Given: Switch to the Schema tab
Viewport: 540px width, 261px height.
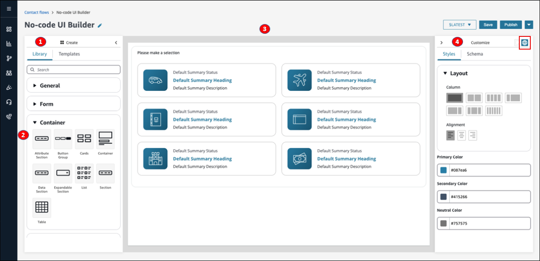Looking at the screenshot, I should (x=474, y=54).
